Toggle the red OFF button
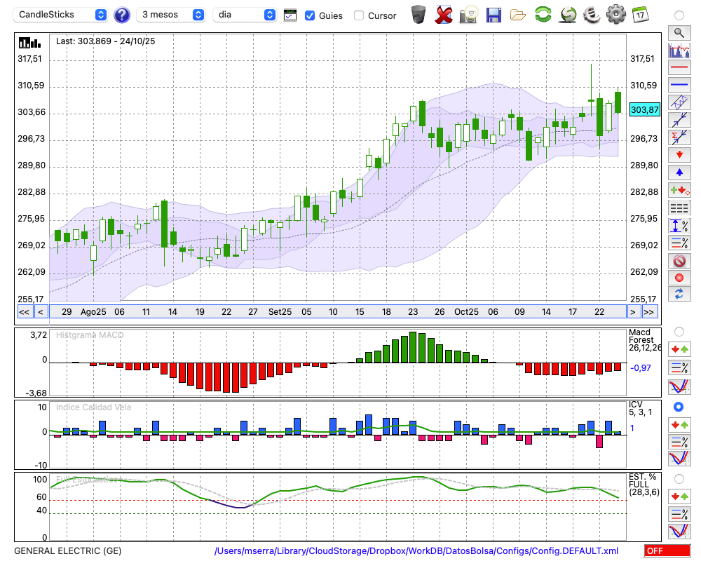This screenshot has height=561, width=701. click(667, 550)
